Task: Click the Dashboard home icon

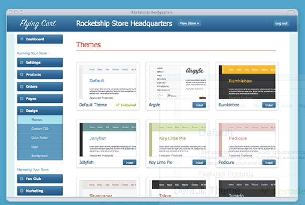Action: 22,39
